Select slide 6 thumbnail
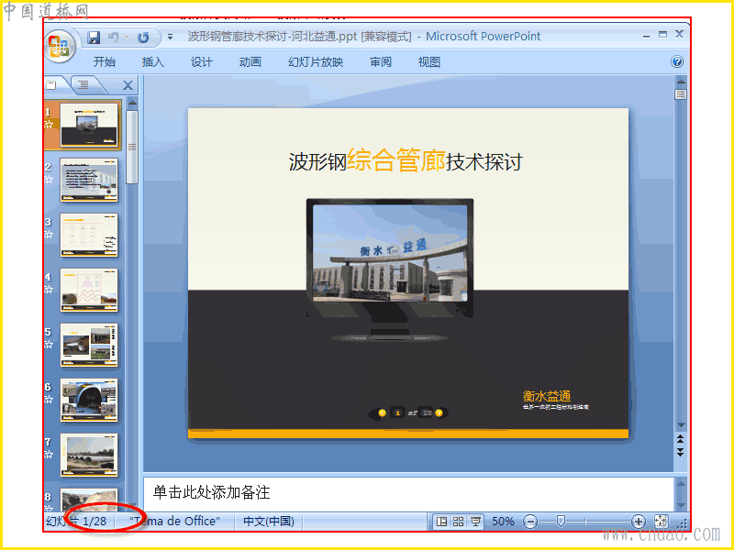734x550 pixels. [89, 400]
